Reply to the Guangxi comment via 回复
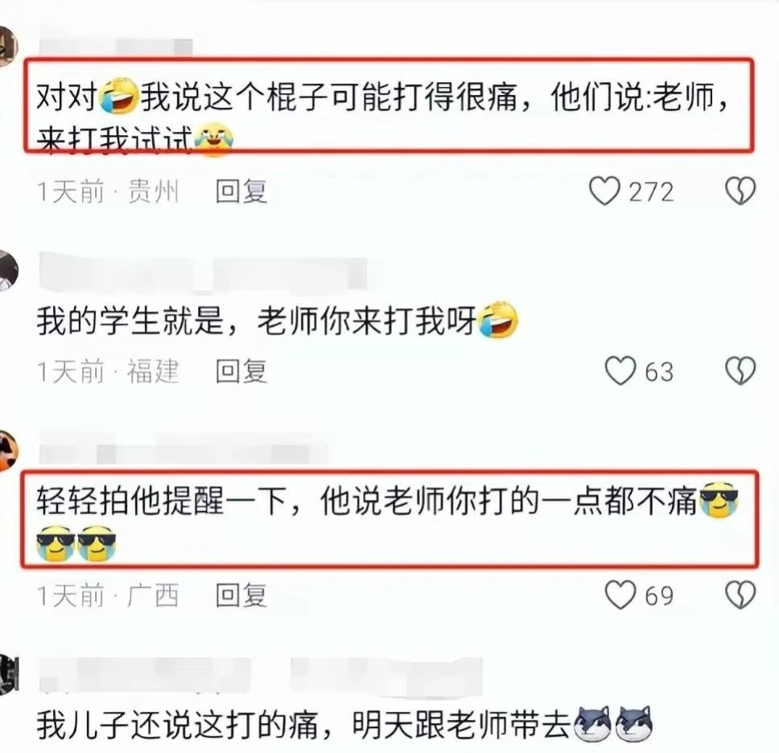This screenshot has height=753, width=779. click(x=241, y=595)
